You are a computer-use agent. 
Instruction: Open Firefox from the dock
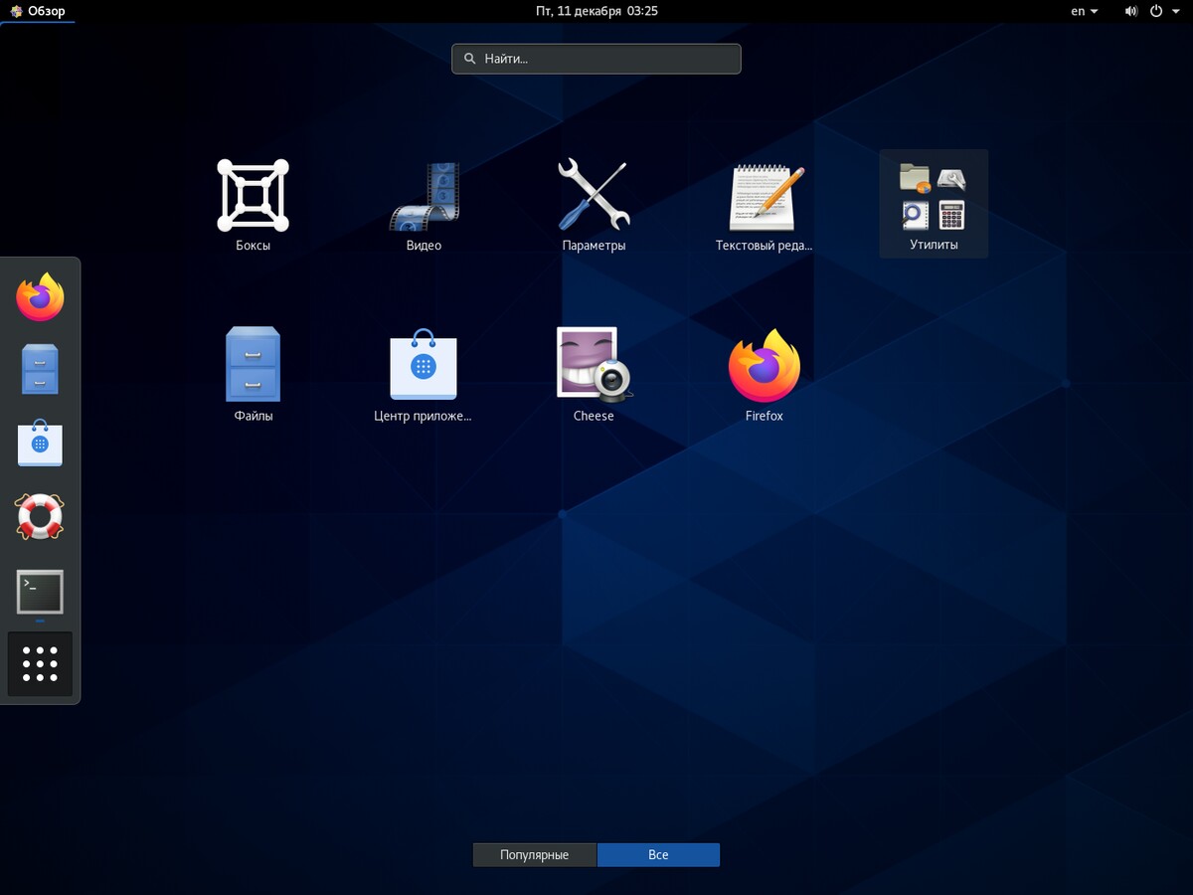click(40, 296)
